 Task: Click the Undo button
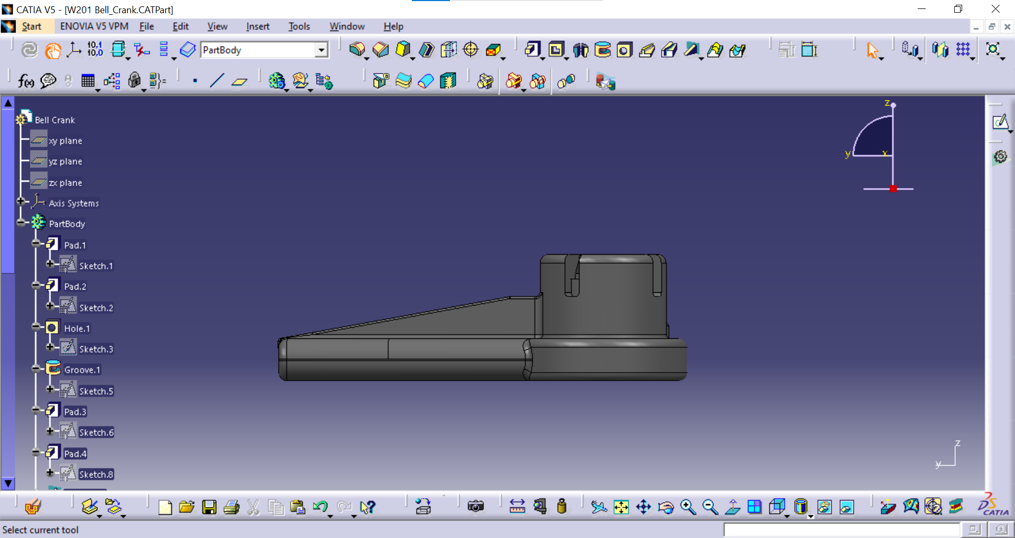click(x=320, y=507)
